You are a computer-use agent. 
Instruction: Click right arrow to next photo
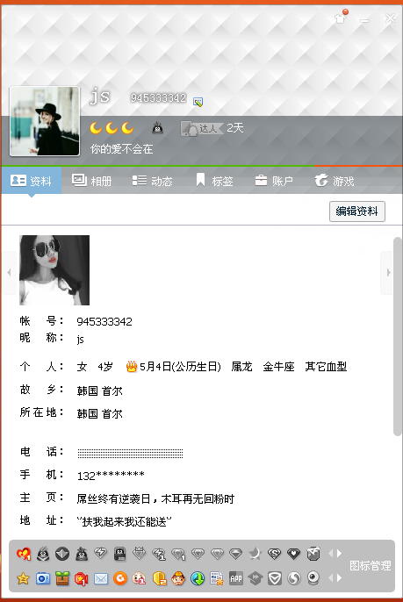388,273
